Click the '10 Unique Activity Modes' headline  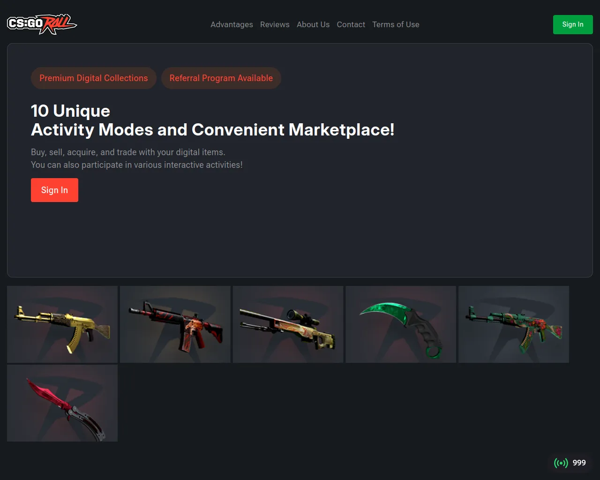212,120
